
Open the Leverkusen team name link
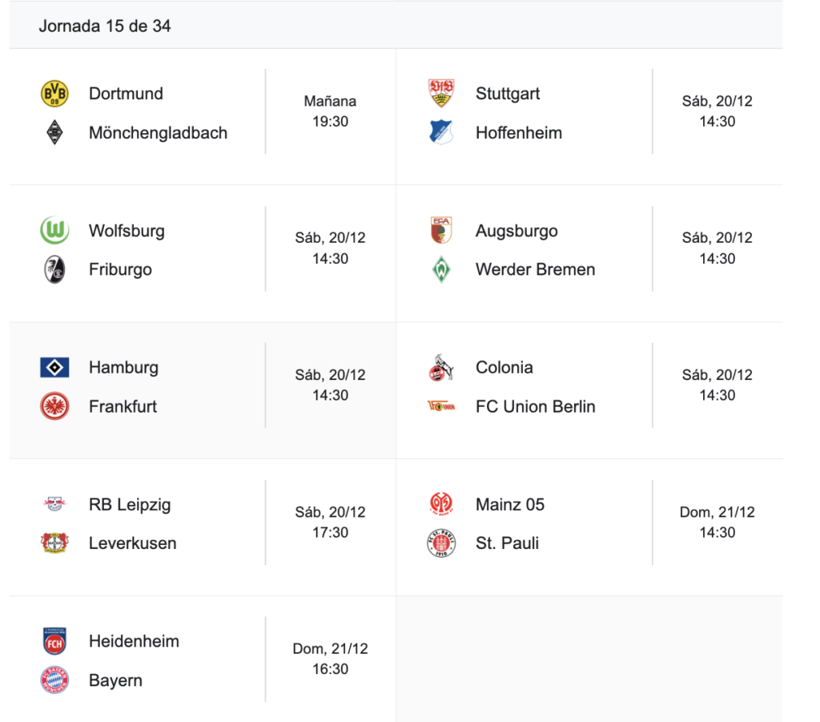(133, 543)
